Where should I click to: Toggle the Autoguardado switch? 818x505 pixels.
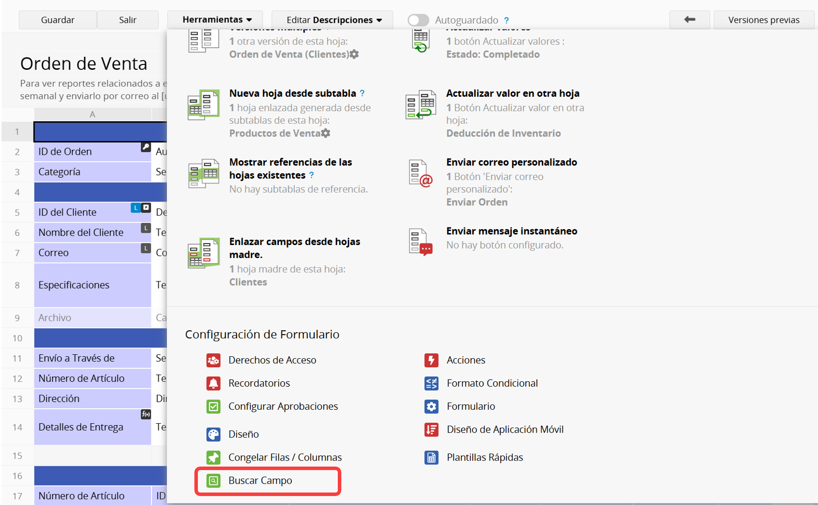click(418, 20)
